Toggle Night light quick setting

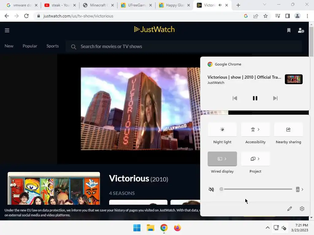click(222, 129)
